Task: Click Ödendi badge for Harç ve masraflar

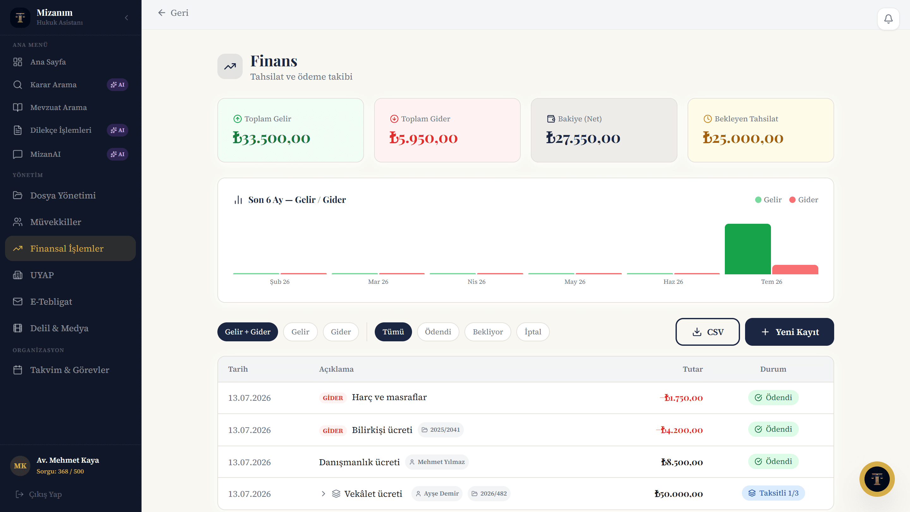Action: coord(773,398)
